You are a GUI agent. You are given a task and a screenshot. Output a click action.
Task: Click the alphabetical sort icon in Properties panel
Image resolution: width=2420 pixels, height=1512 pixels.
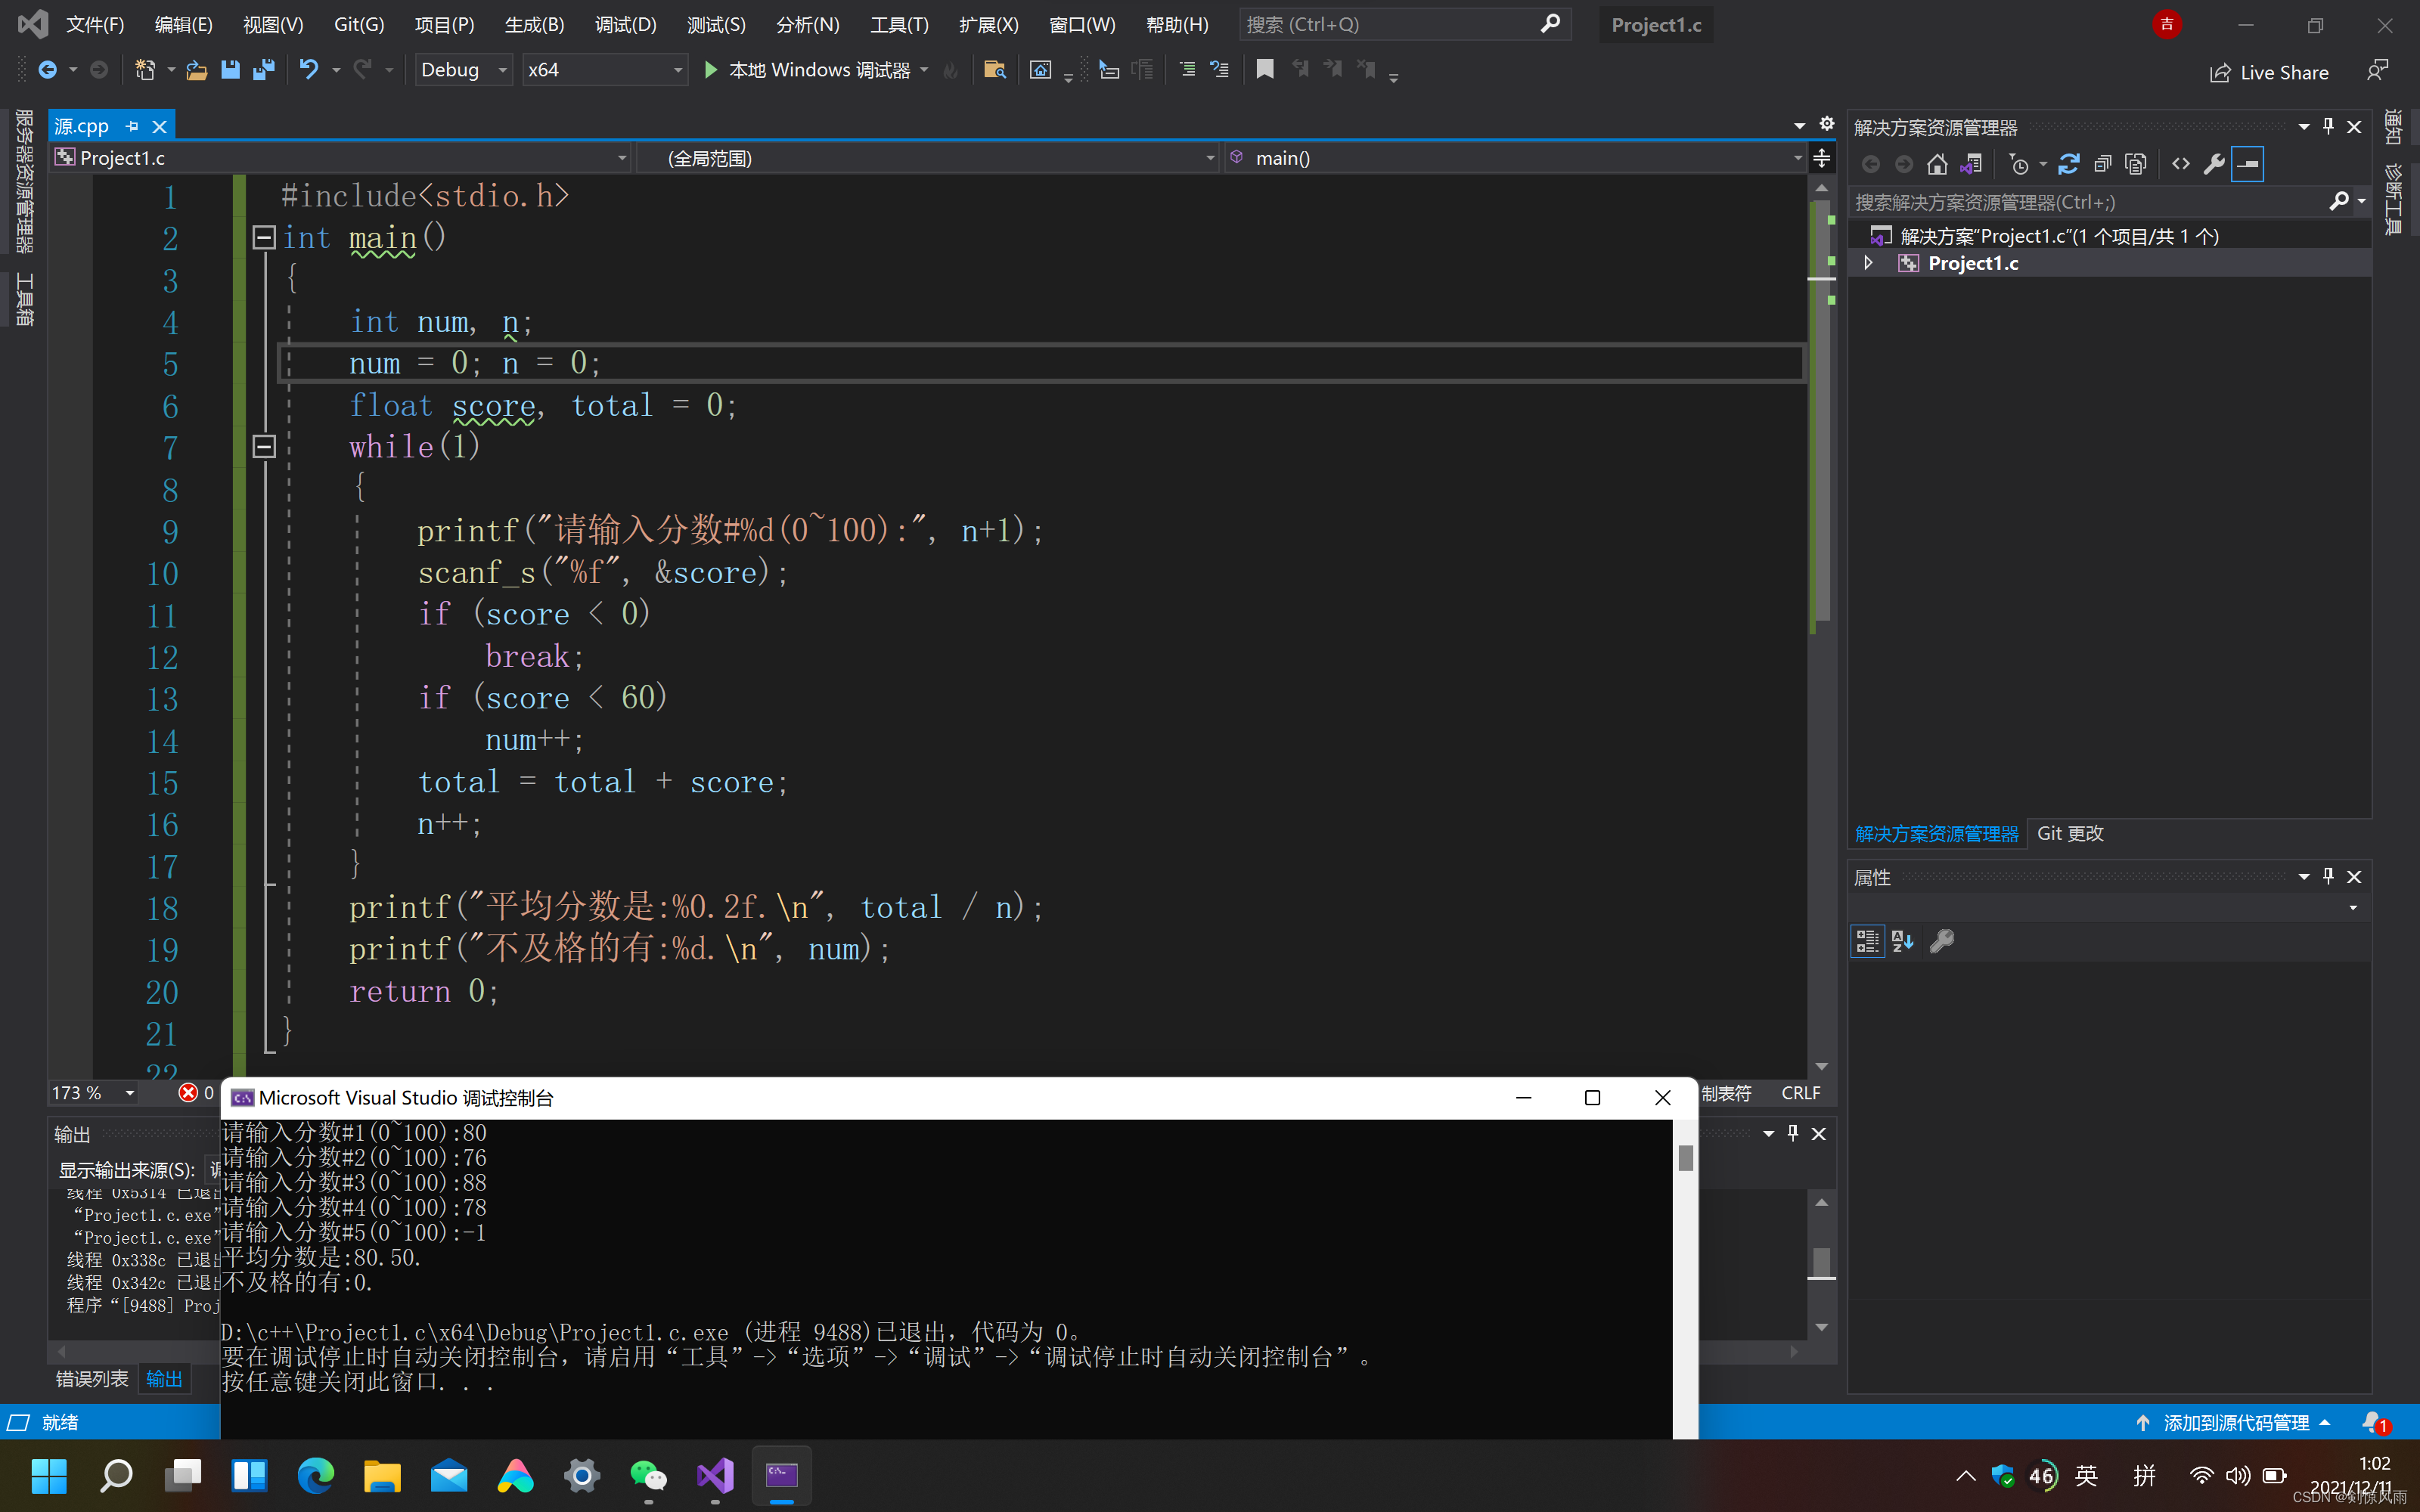[x=1902, y=941]
